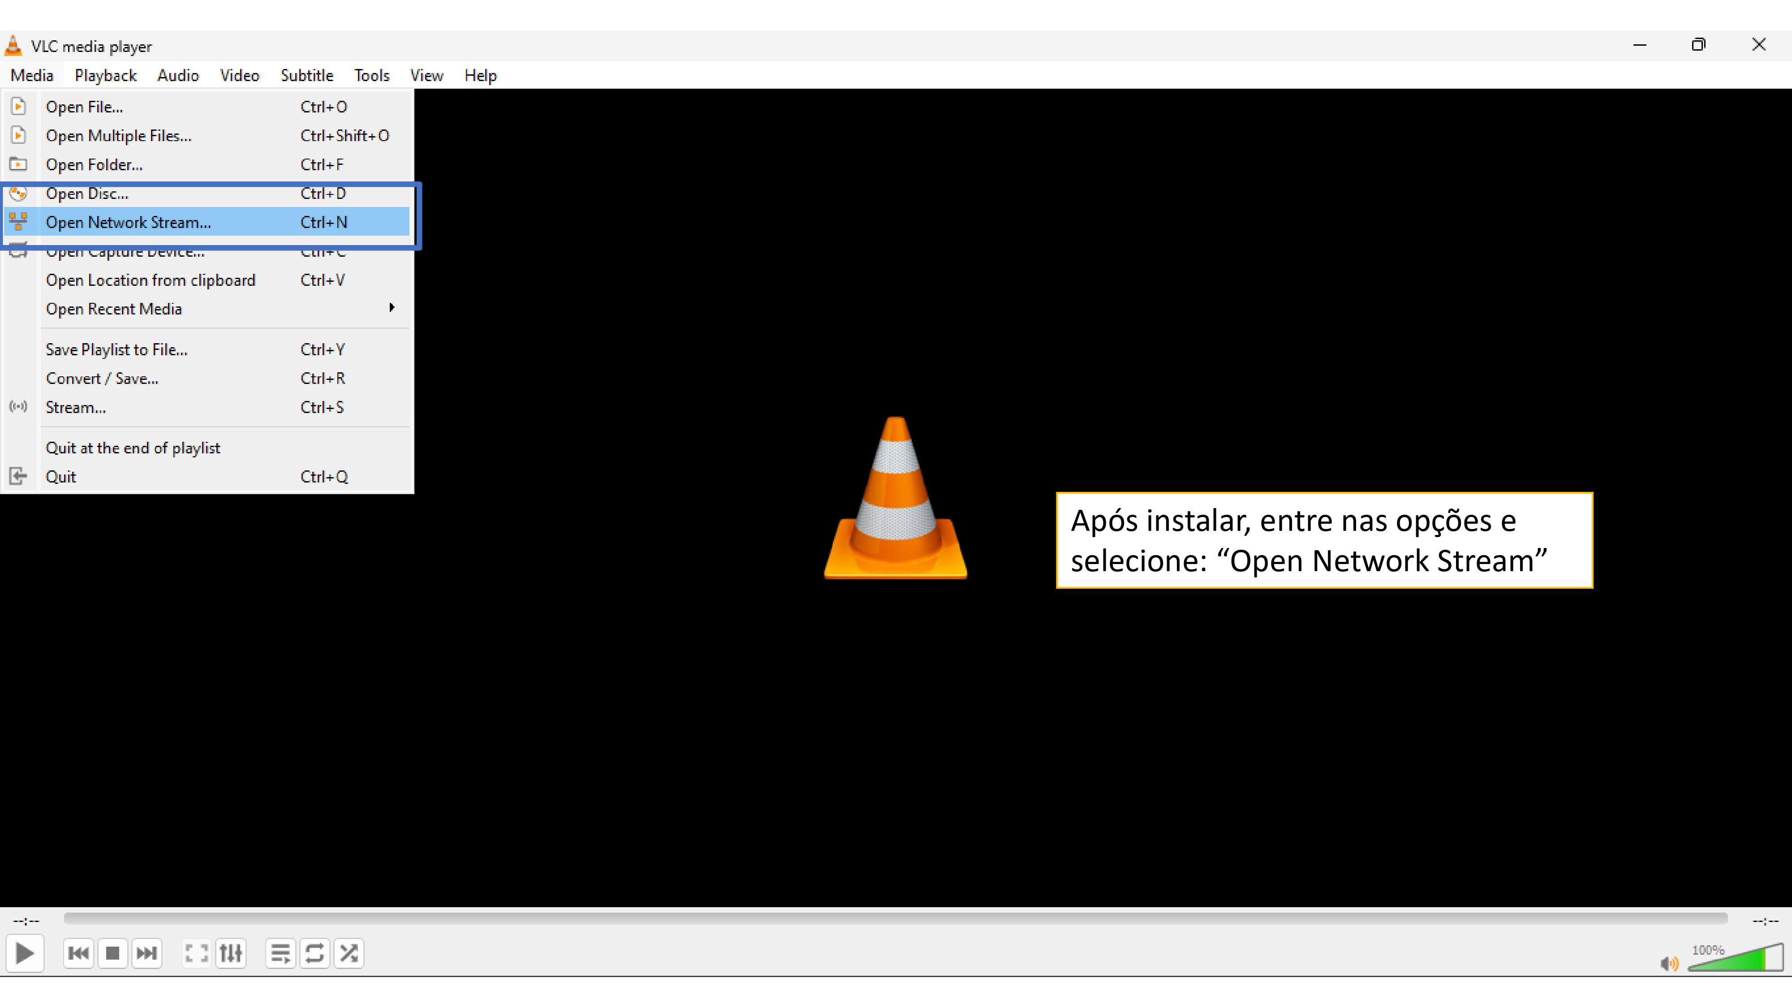This screenshot has width=1792, height=1008.
Task: Select Open Network Stream entry
Action: click(x=129, y=223)
